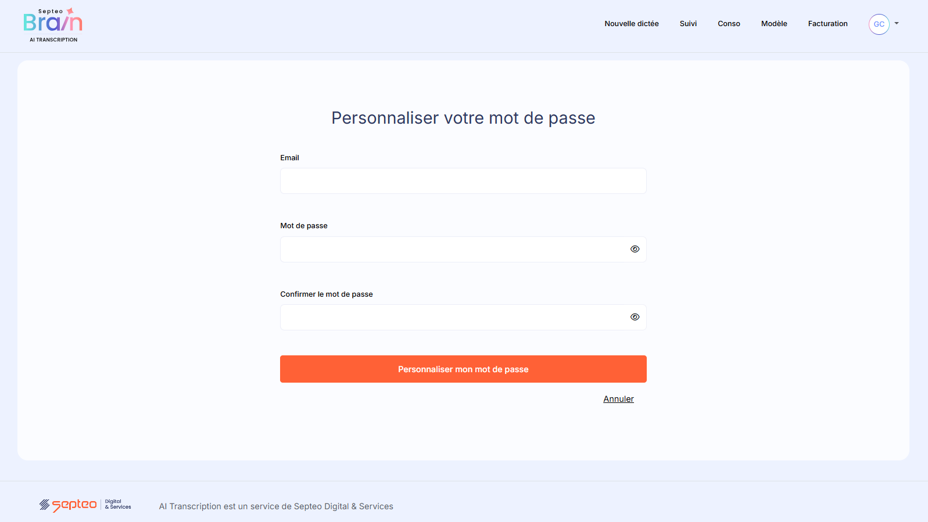This screenshot has width=928, height=522.
Task: Open the Nouvelle dictée menu item
Action: (631, 24)
